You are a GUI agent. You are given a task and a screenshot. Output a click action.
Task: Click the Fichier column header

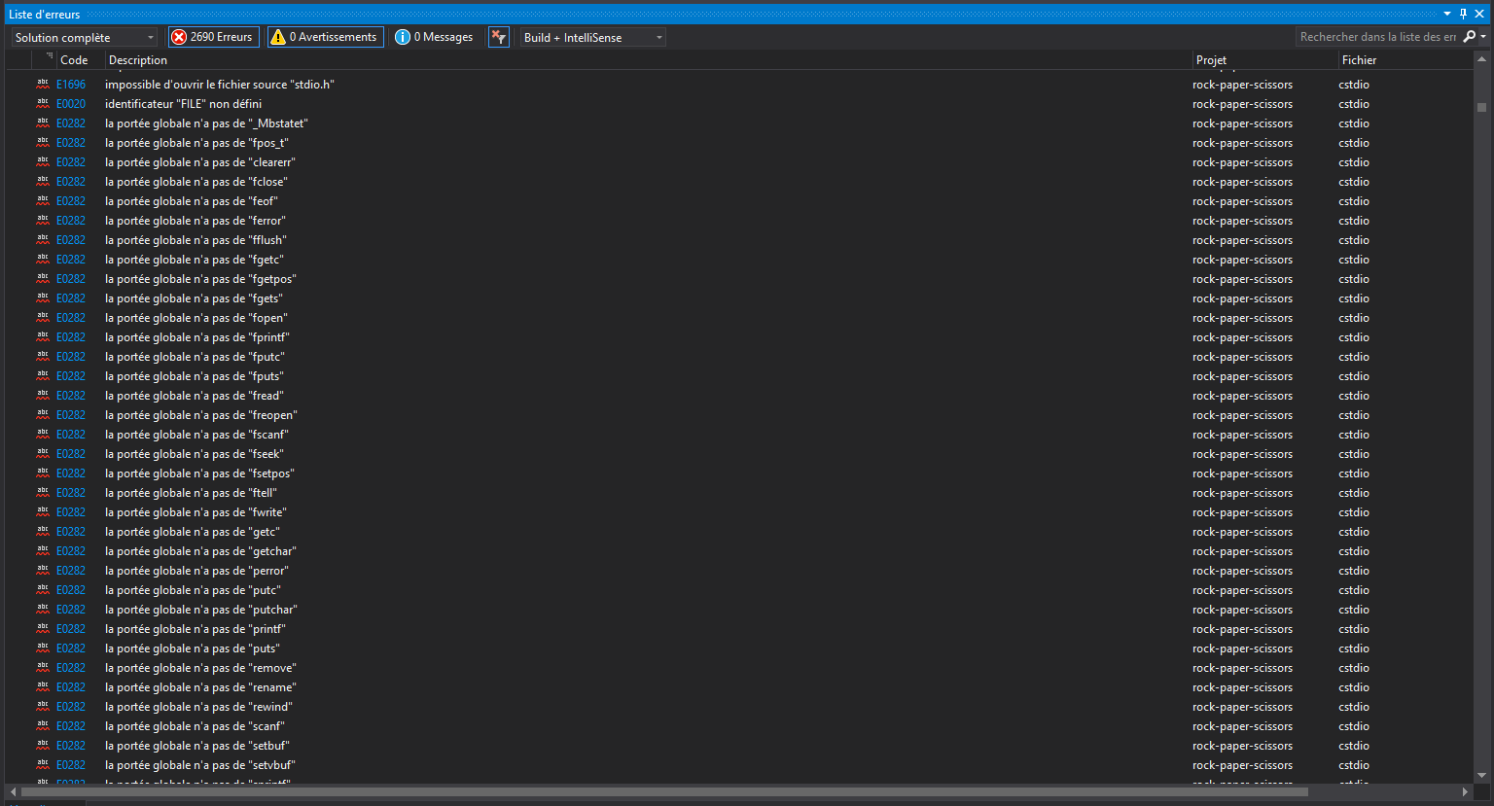1359,59
